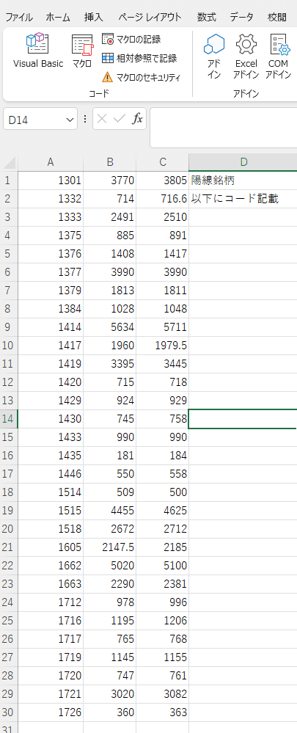Open the マクロ (Macros) dialog

click(82, 51)
